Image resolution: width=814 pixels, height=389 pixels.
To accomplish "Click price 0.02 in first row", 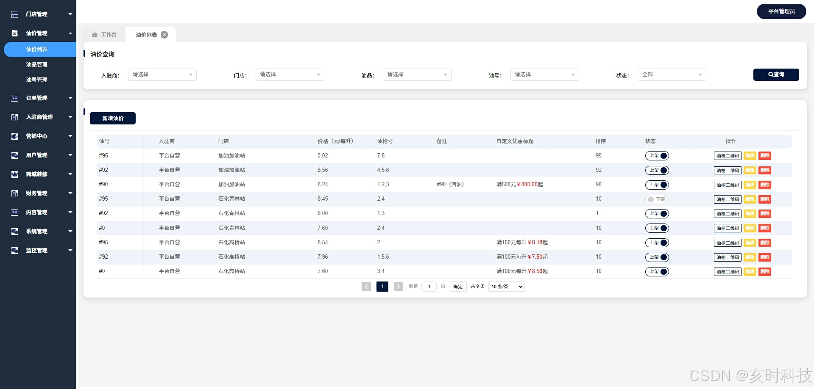I will coord(323,156).
